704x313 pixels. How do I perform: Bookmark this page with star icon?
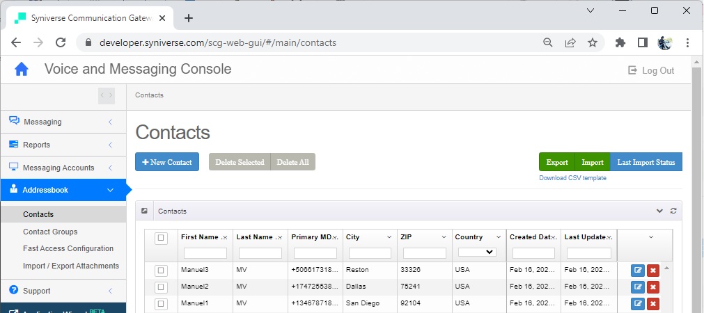click(x=593, y=42)
